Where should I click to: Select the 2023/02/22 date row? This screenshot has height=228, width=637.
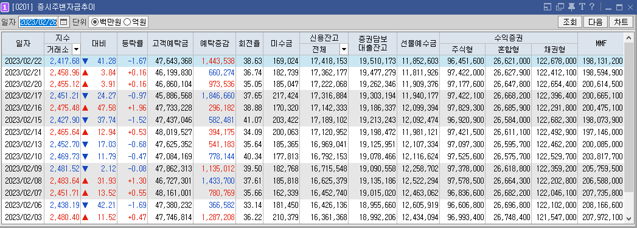coord(313,61)
